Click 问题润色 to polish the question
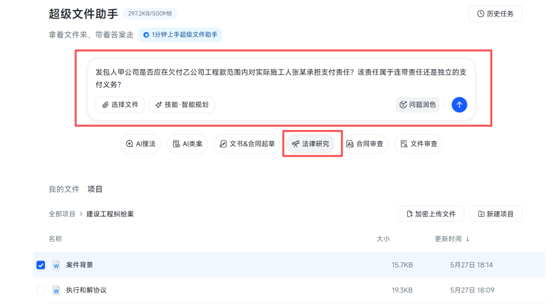 click(x=418, y=105)
